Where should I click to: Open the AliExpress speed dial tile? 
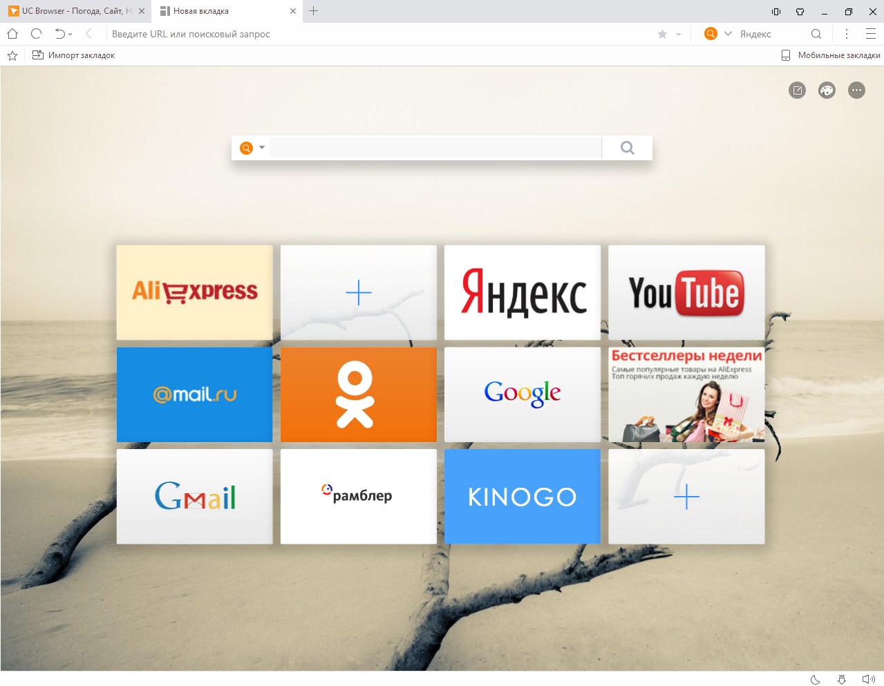(194, 292)
